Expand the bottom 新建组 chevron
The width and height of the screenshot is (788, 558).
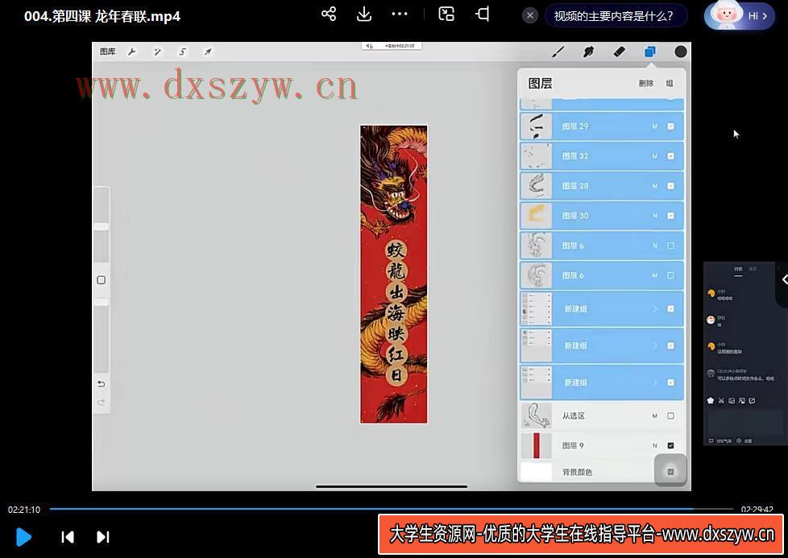coord(655,382)
